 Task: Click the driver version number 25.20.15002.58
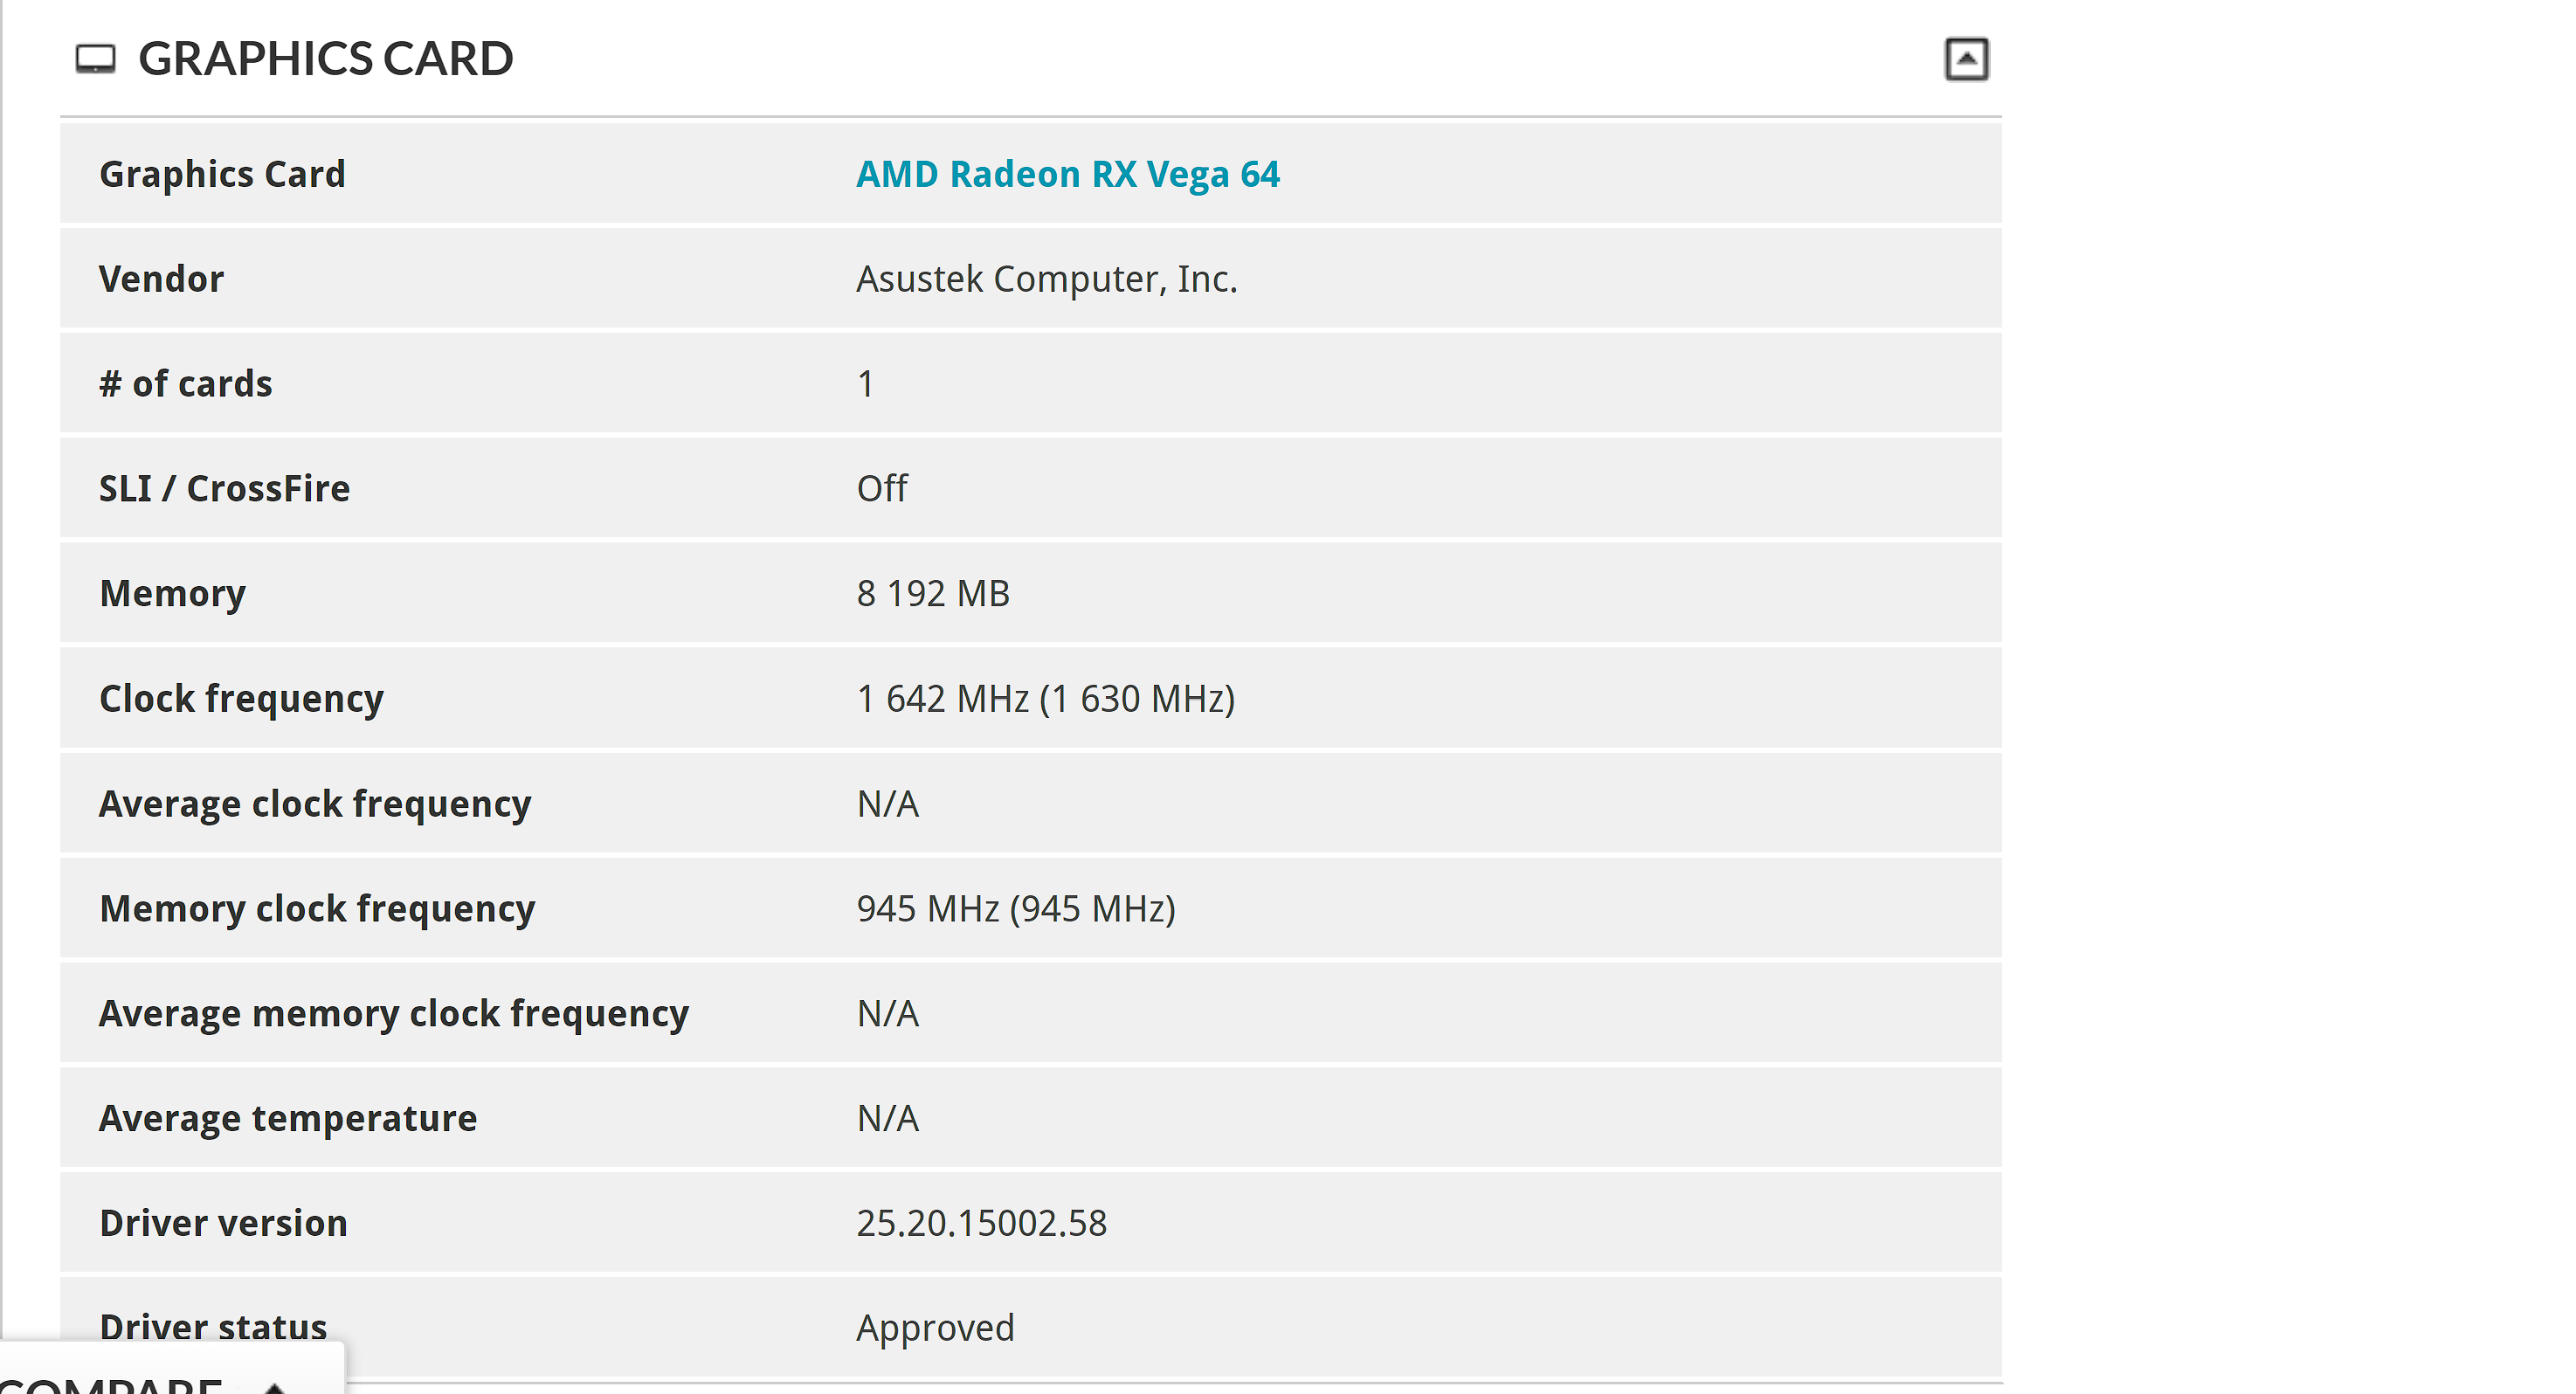pos(981,1223)
